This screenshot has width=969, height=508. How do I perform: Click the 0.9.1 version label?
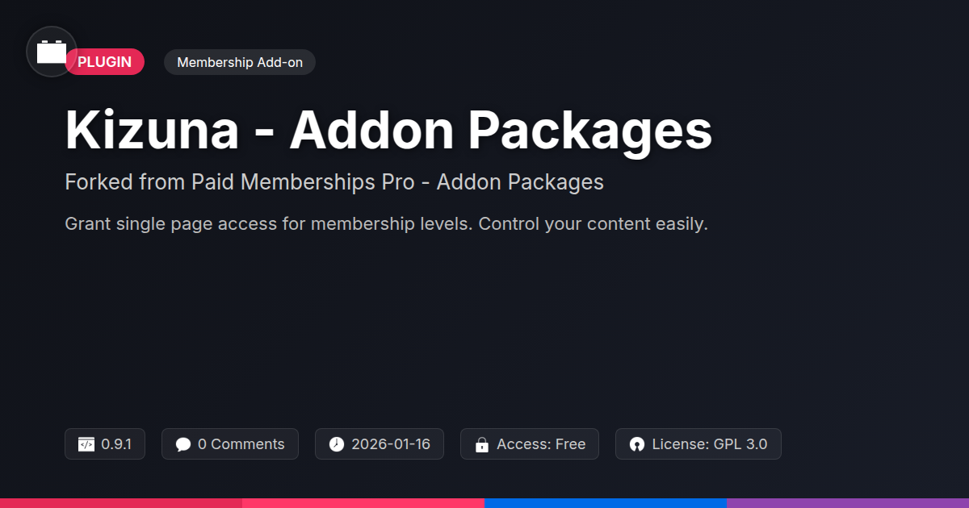[x=116, y=444]
